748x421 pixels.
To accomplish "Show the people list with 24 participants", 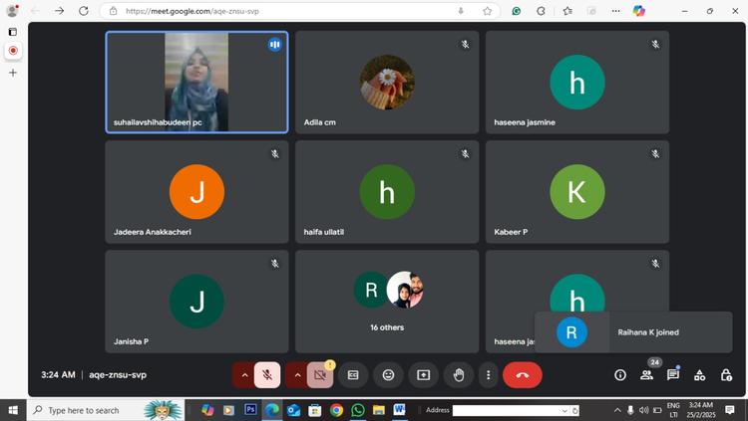I will coord(647,375).
